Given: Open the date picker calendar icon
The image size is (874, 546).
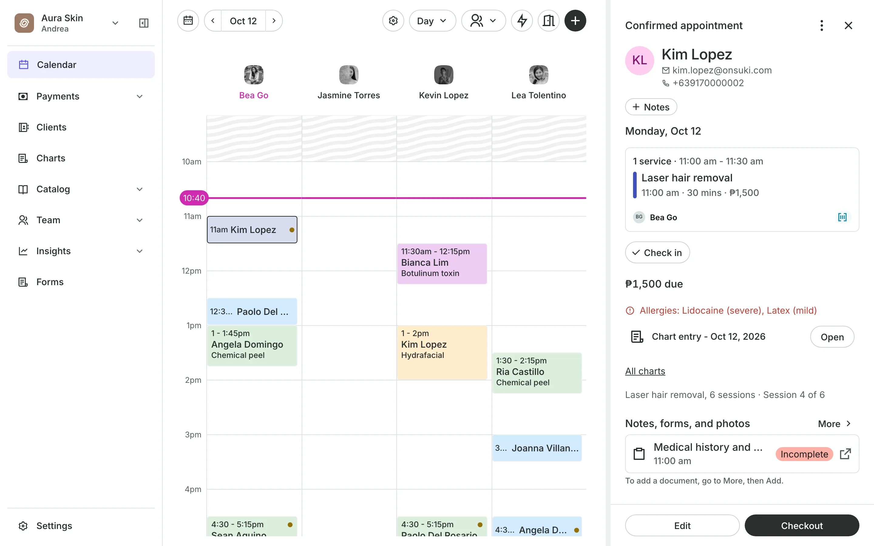Looking at the screenshot, I should pos(188,21).
